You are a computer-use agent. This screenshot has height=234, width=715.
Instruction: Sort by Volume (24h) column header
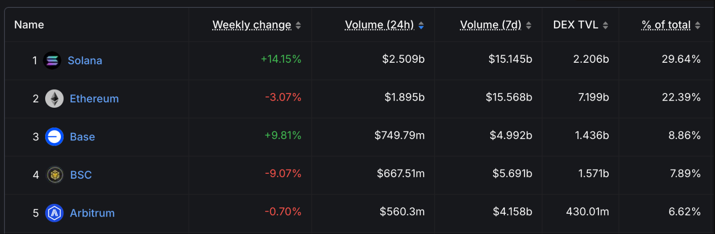(x=379, y=25)
